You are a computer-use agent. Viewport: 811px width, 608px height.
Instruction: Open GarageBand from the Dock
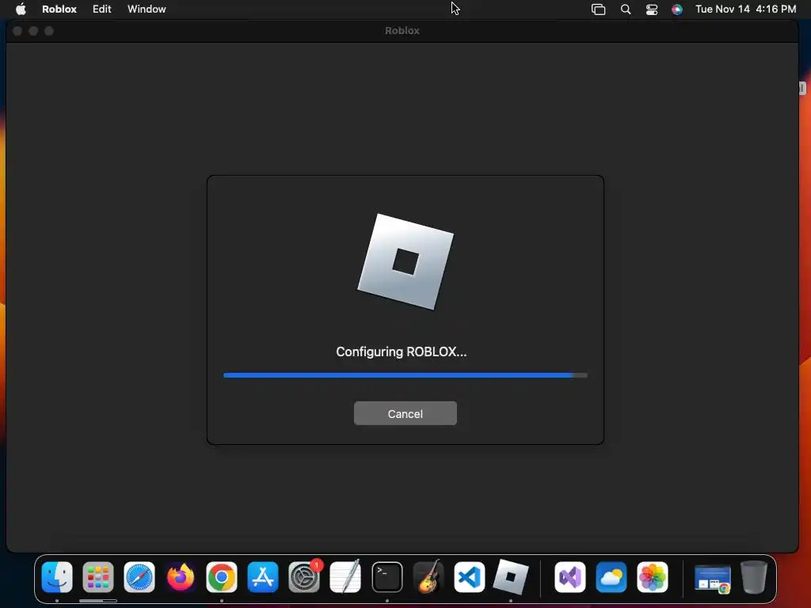pyautogui.click(x=428, y=577)
